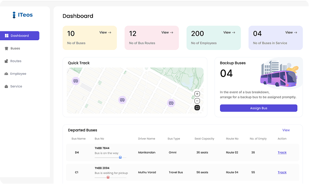Click the Seat Capacity column header
Viewport: 309px width, 184px height.
204,139
